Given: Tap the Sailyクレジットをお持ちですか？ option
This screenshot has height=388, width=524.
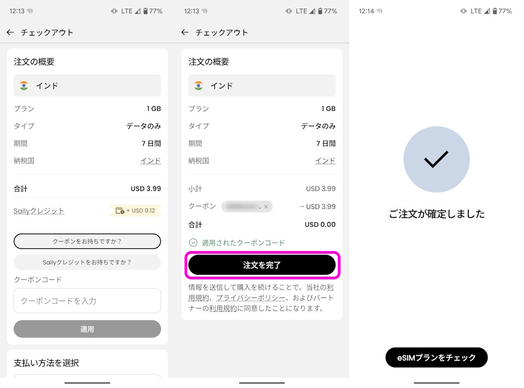Looking at the screenshot, I should 87,262.
